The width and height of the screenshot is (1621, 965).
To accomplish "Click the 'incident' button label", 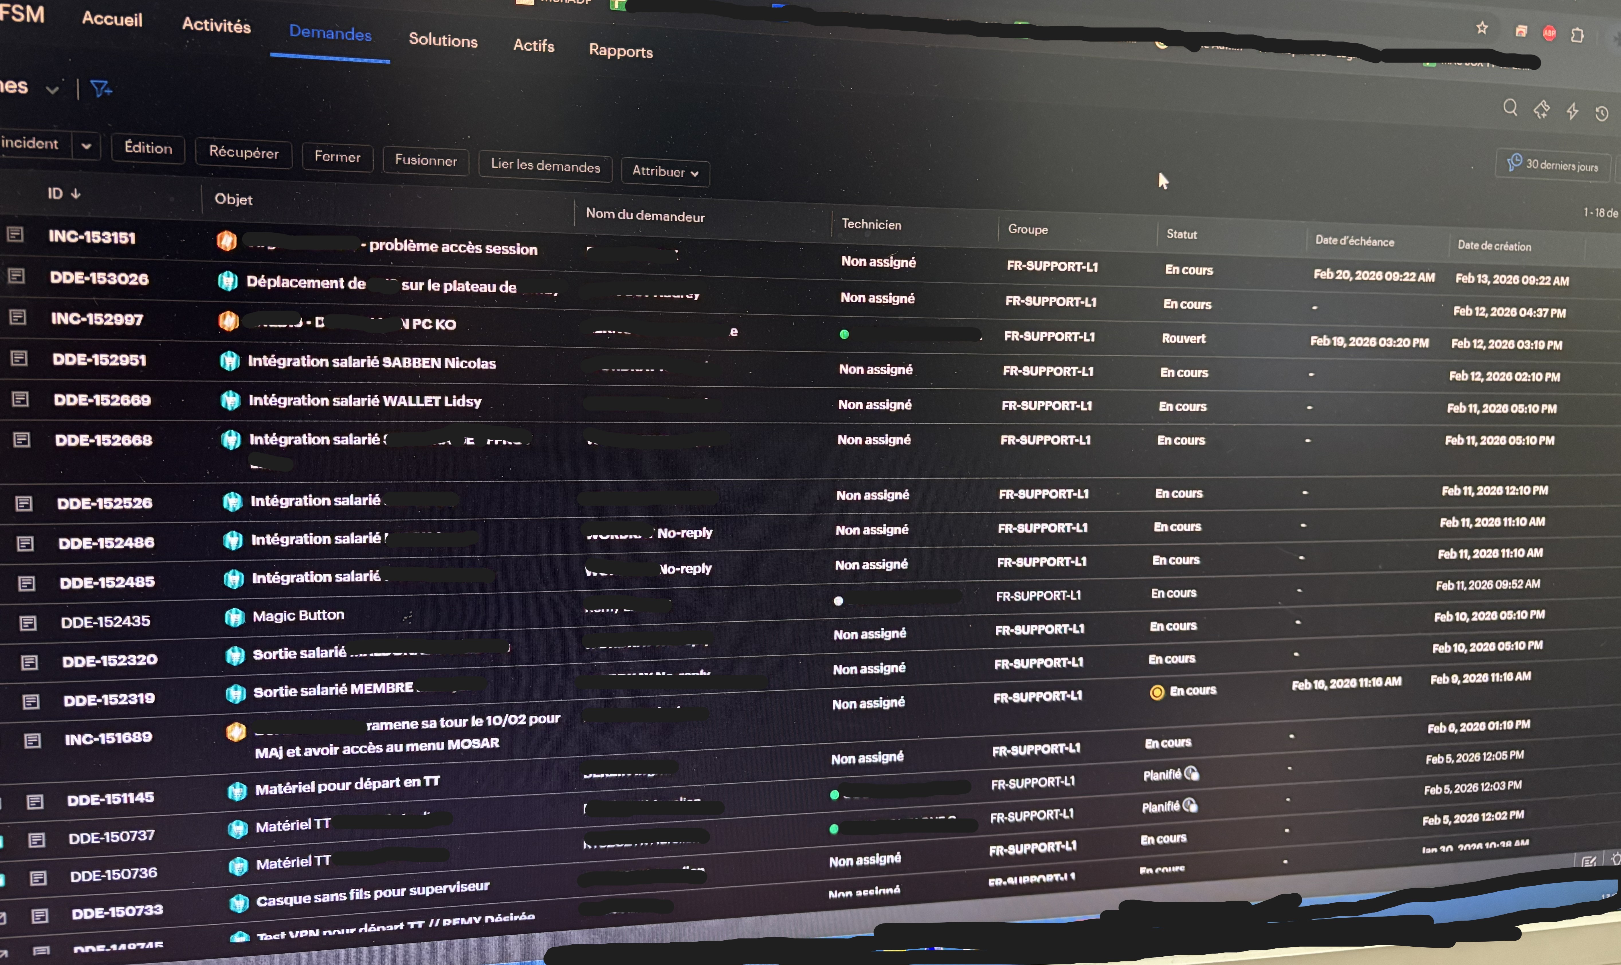I will [x=30, y=143].
